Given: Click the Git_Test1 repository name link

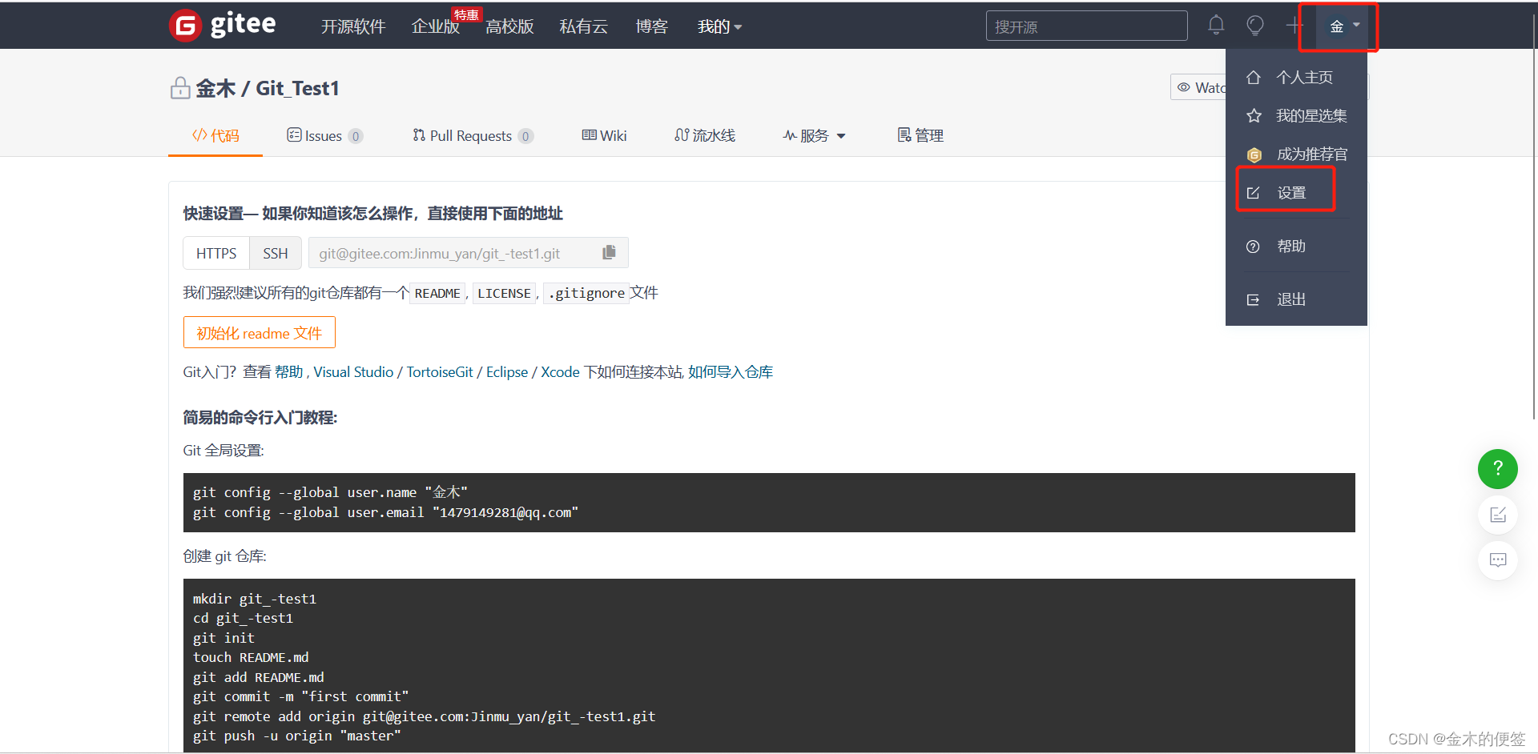Looking at the screenshot, I should [x=297, y=88].
